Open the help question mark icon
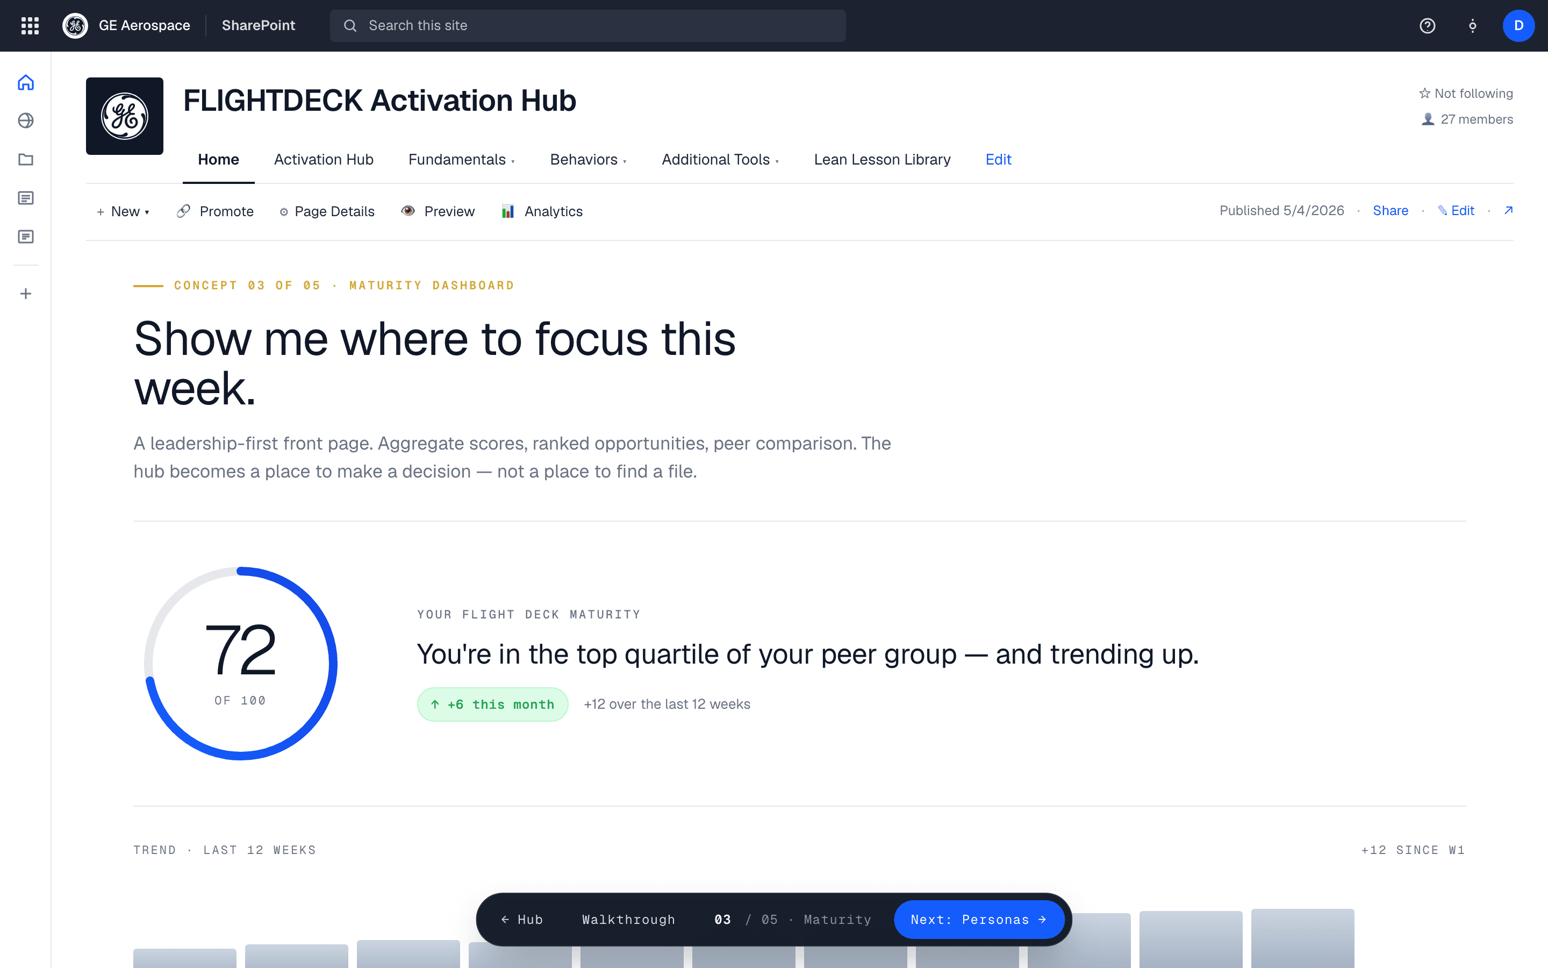Screen dimensions: 1548x968 tap(1427, 26)
